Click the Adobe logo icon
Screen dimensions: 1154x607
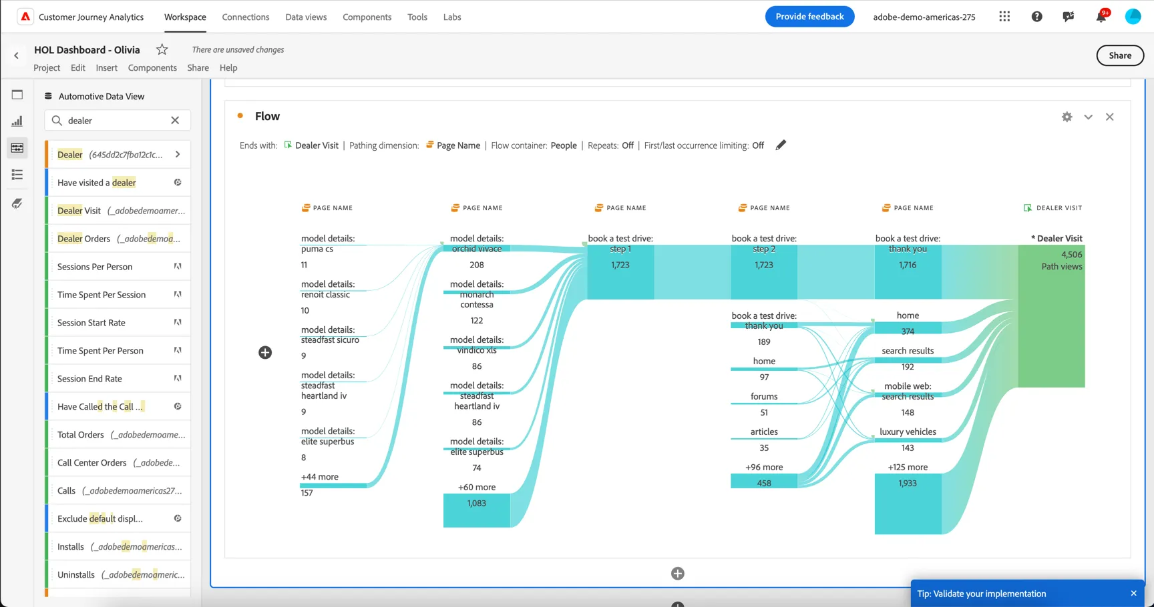click(25, 17)
